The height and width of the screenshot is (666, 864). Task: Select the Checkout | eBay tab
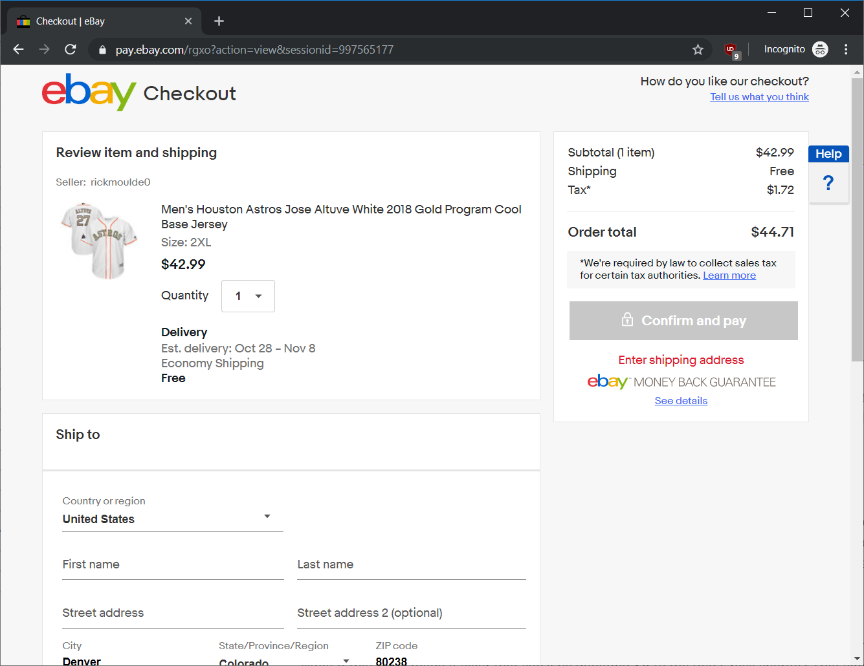[97, 21]
